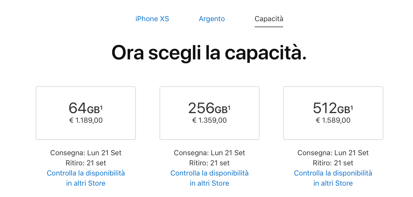Screen dimensions: 413x197
Task: Go back to the iPhone XS step
Action: [x=152, y=19]
